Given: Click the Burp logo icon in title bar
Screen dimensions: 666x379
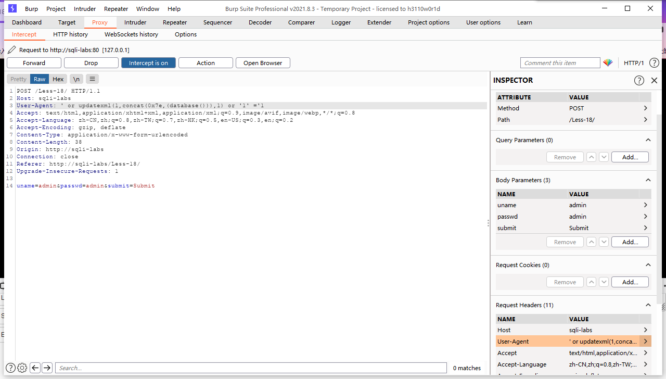Looking at the screenshot, I should [11, 8].
